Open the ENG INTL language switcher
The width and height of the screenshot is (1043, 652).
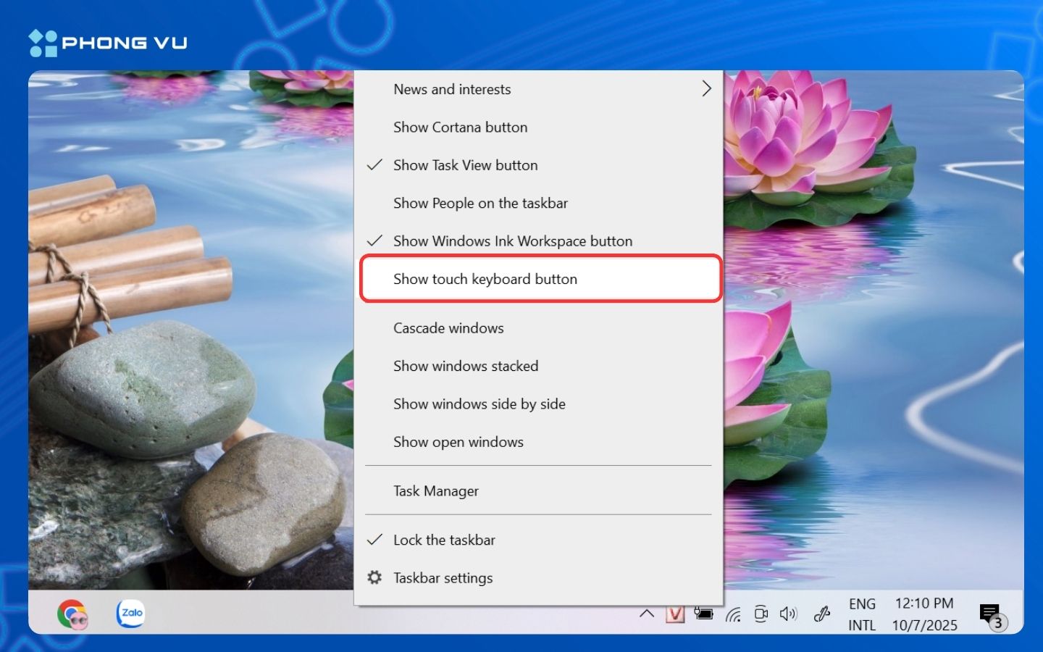[x=862, y=614]
